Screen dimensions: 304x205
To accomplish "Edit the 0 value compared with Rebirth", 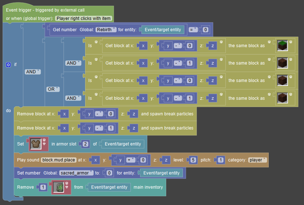I will (x=205, y=30).
